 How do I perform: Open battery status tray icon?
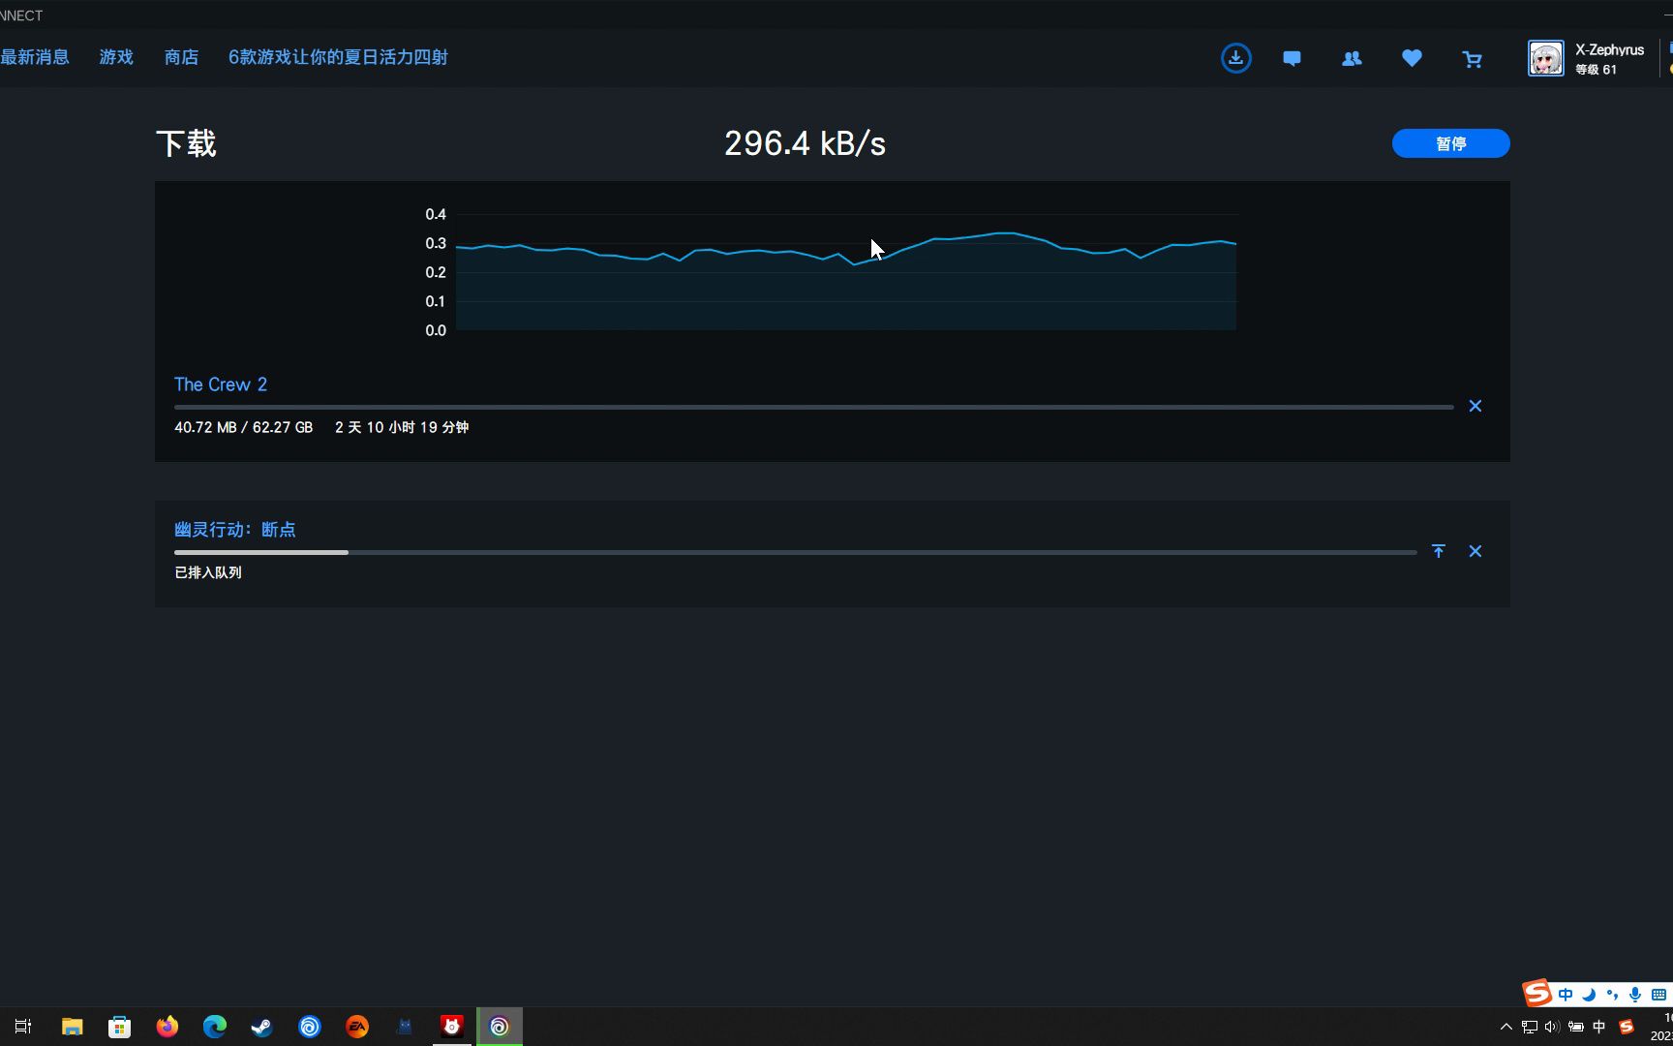1576,1027
